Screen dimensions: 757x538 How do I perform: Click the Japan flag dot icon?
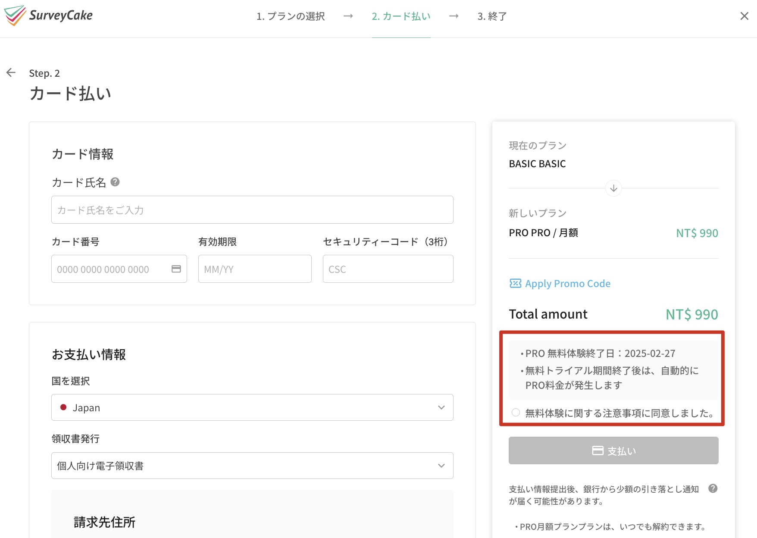[x=63, y=407]
